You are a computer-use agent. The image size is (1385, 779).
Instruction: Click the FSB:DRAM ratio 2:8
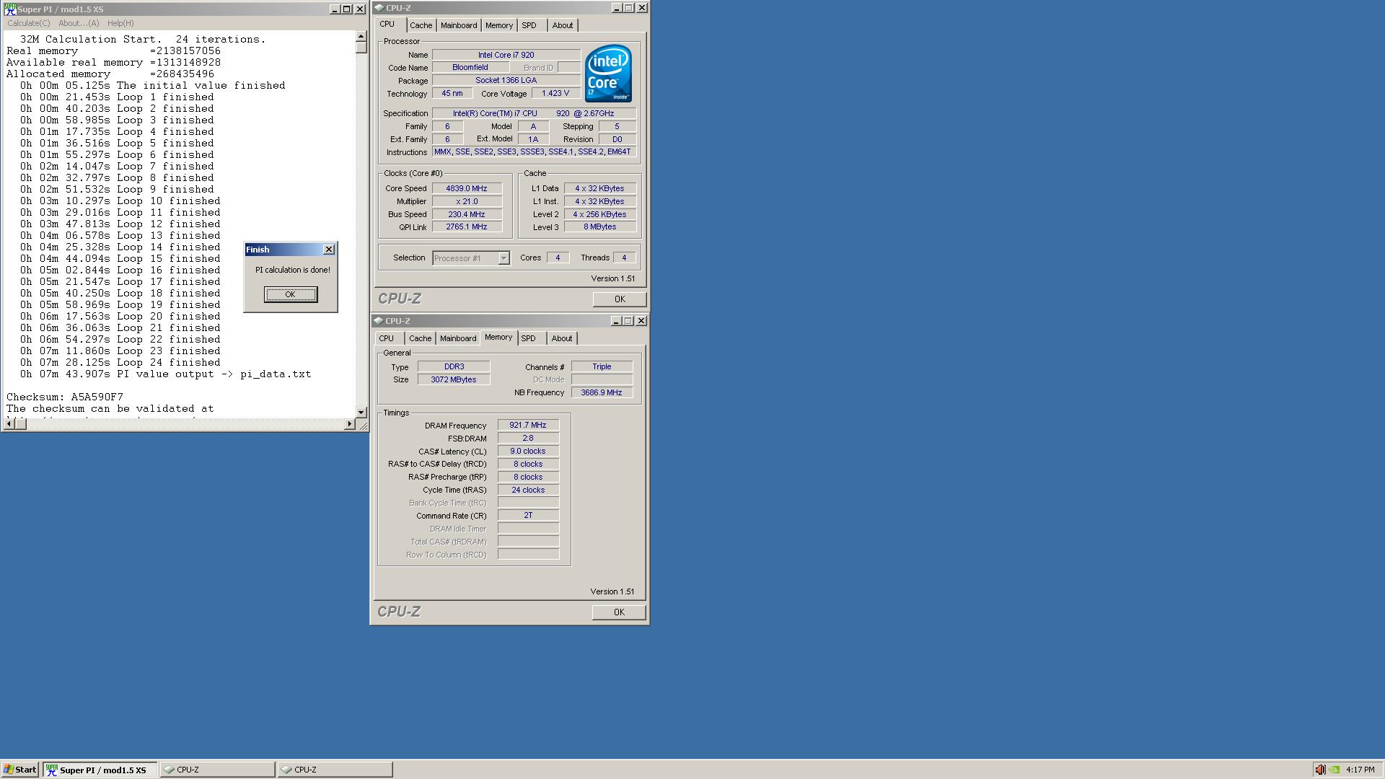point(528,439)
